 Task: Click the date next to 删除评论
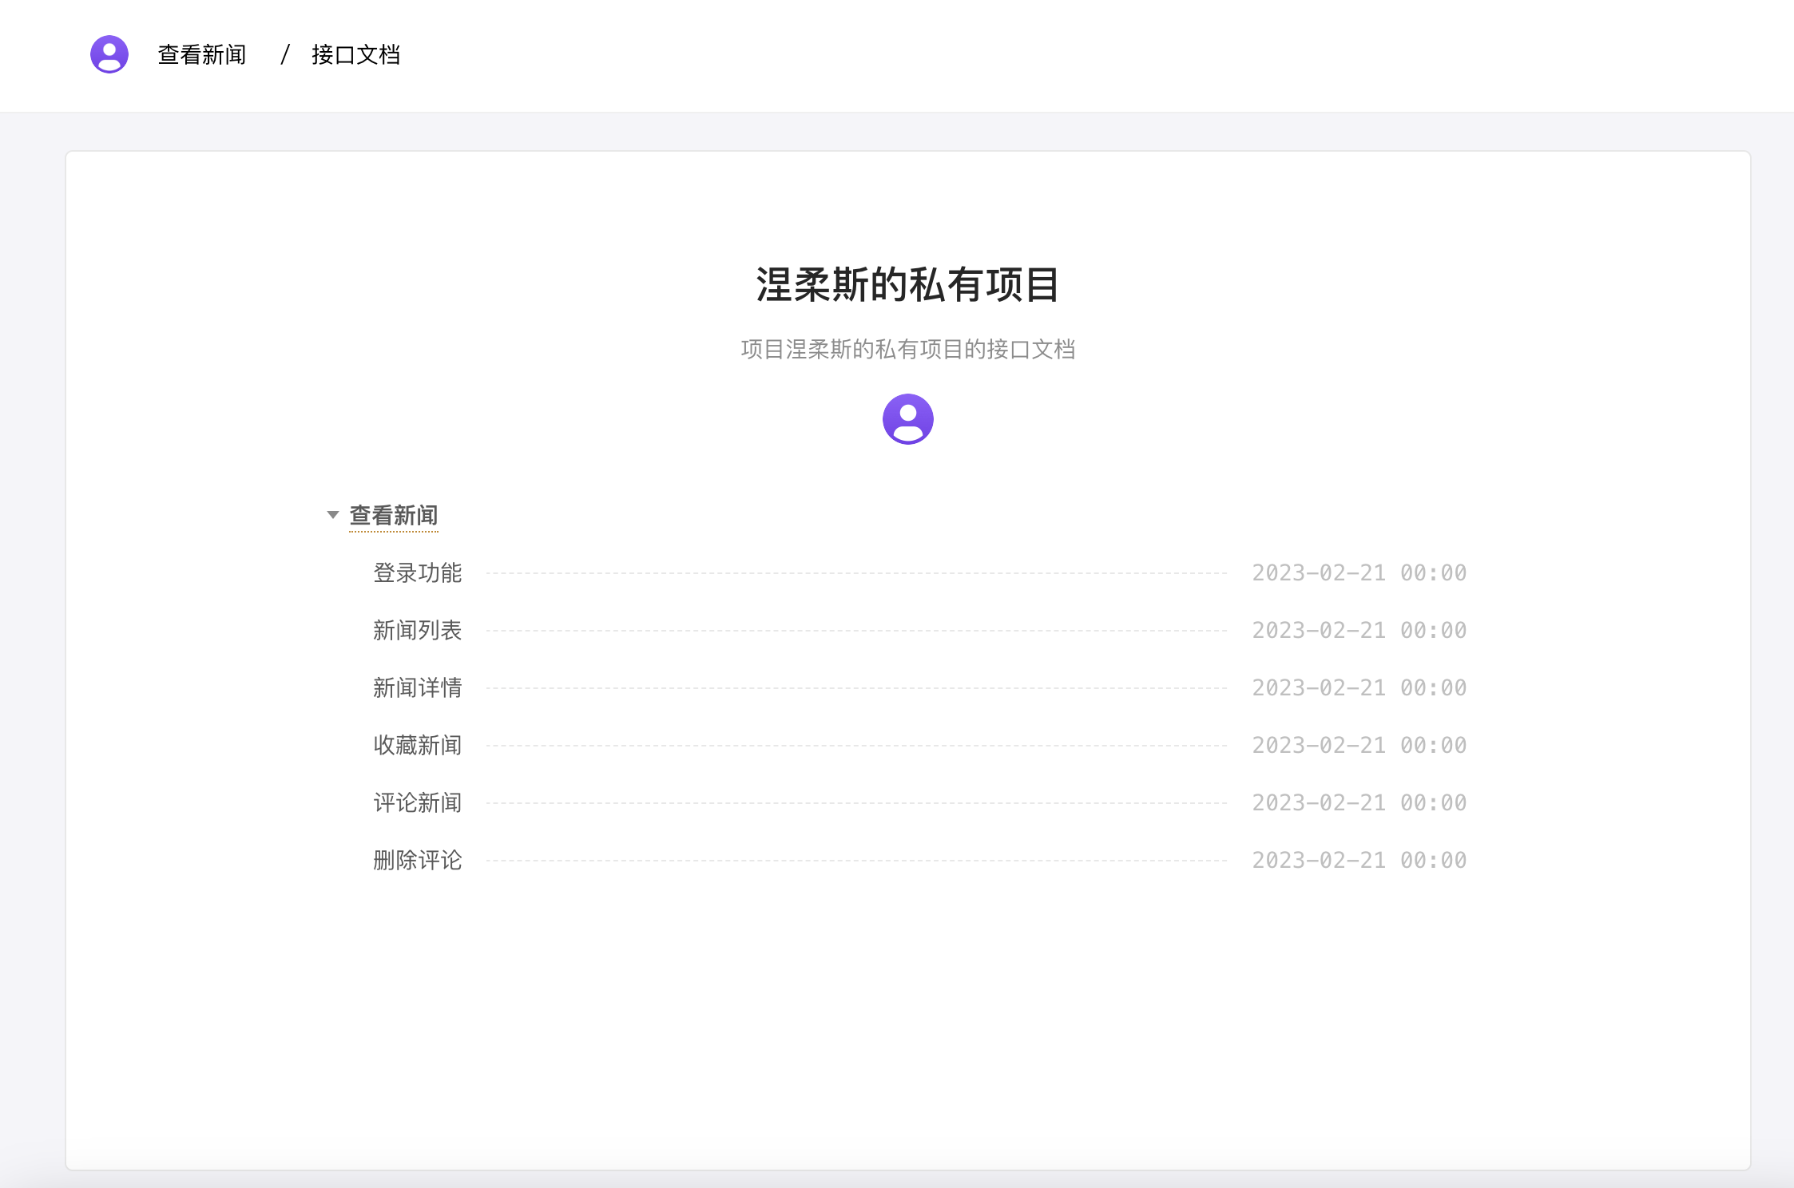[1359, 860]
